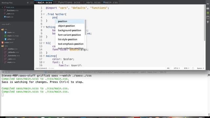
Task: Click CSS icon beside other.css
Action: [x=5, y=39]
